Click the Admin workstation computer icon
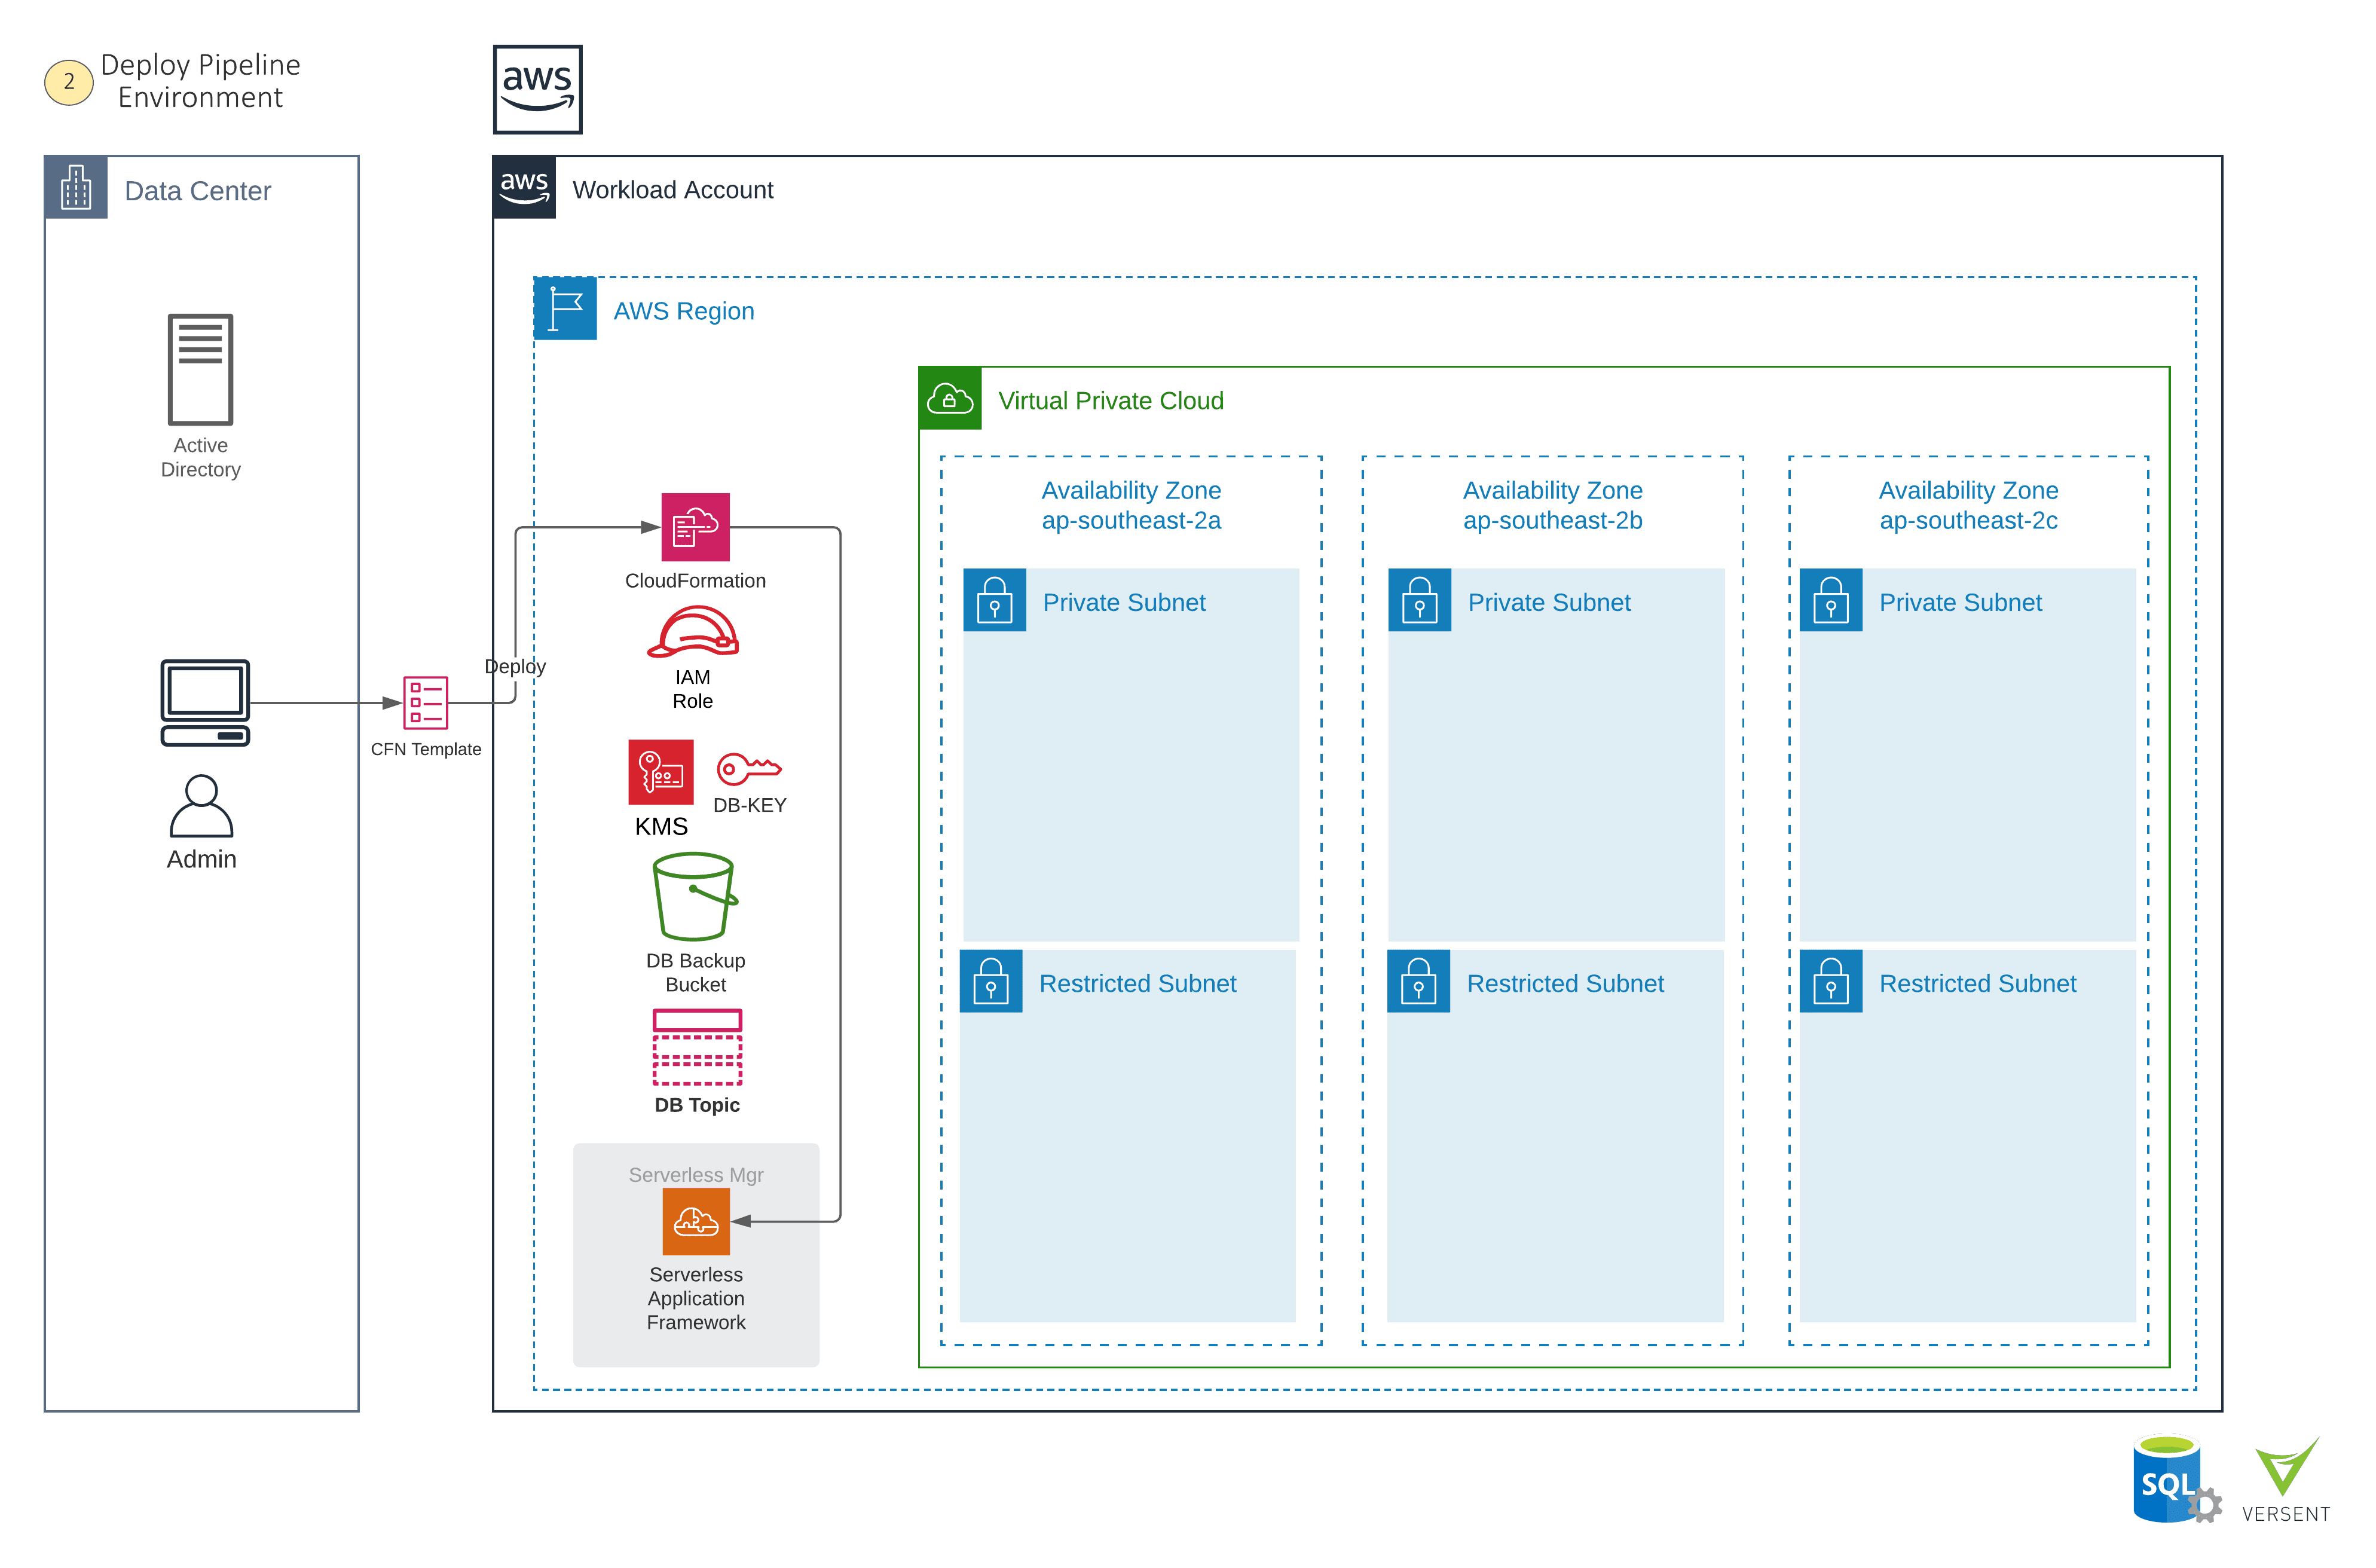The height and width of the screenshot is (1568, 2376). 205,702
